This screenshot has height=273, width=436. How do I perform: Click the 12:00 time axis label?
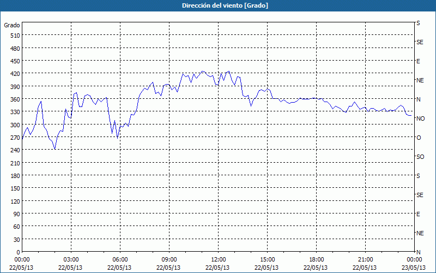click(x=219, y=260)
